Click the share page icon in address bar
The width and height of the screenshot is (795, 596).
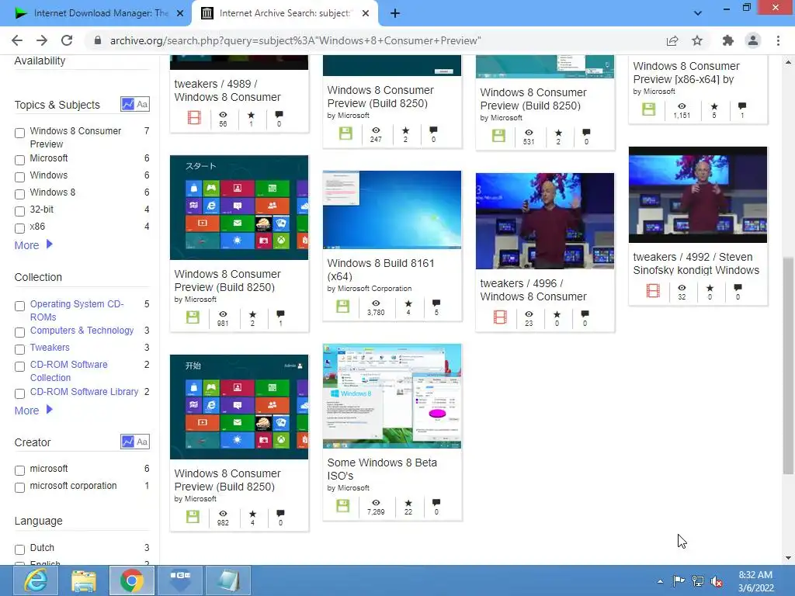click(672, 40)
